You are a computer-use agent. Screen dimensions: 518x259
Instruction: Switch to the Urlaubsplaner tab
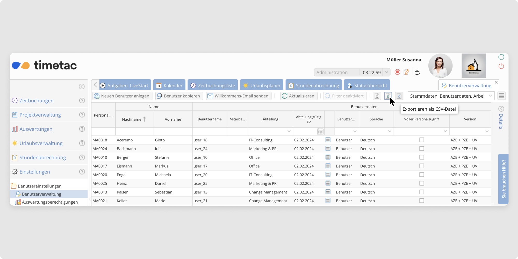(x=262, y=85)
